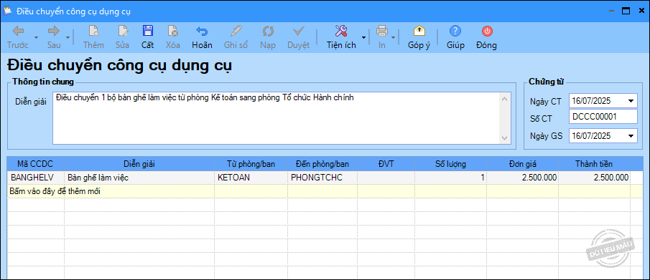Close the form with the Đóng icon
The width and height of the screenshot is (650, 280).
487,31
